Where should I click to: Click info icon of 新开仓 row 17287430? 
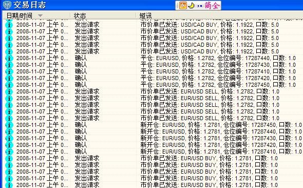click(9, 138)
